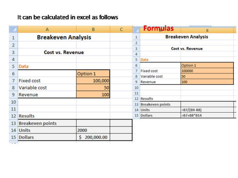
Task: Click 'Units' label in Formulas sheet
Action: click(x=145, y=110)
